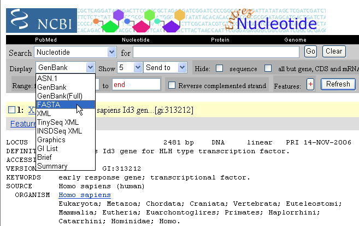Screen dimensions: 359x226
Task: Choose XML display option
Action: 65,113
